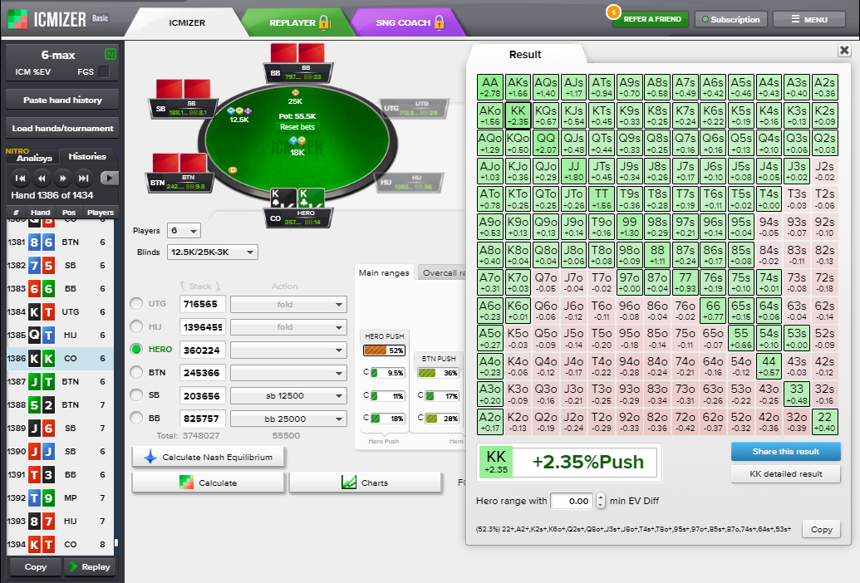Click the Charts graph icon
The image size is (860, 583).
click(349, 483)
